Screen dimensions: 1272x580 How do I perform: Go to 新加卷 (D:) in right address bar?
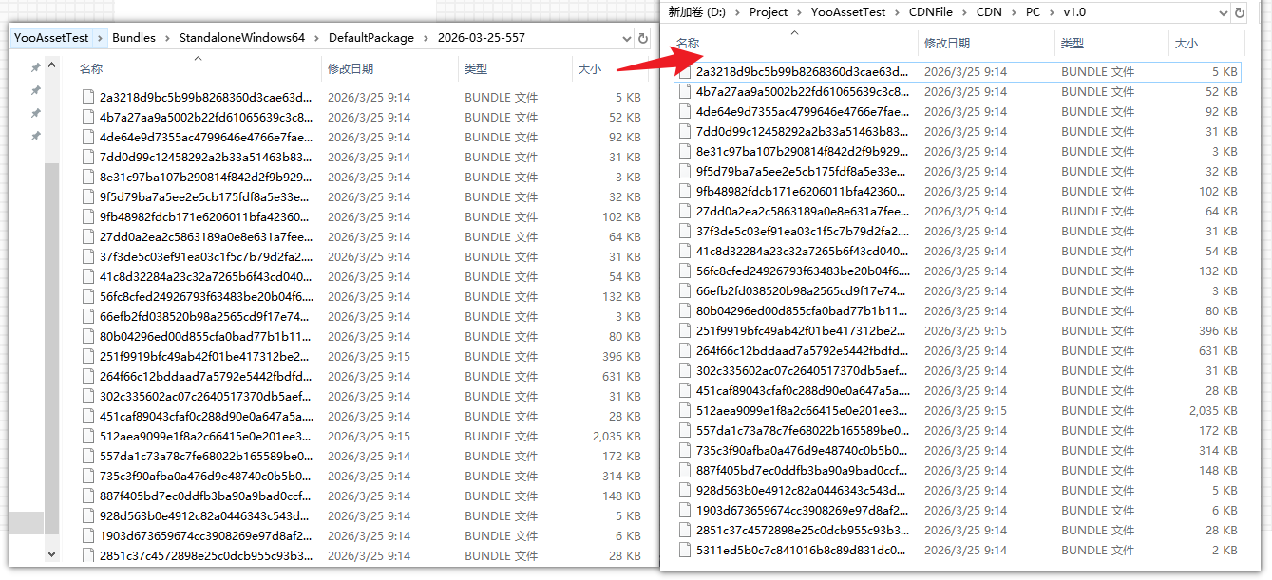click(x=697, y=12)
